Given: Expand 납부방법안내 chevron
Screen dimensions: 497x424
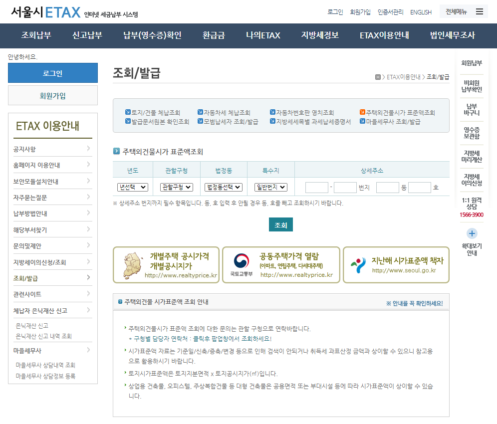Looking at the screenshot, I should [x=88, y=212].
